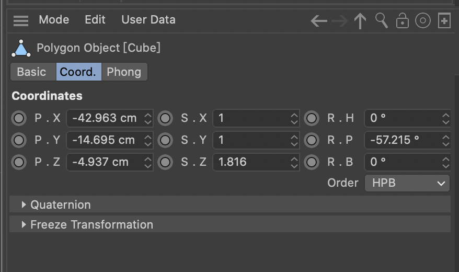
Task: Toggle the lock element icon
Action: [402, 21]
